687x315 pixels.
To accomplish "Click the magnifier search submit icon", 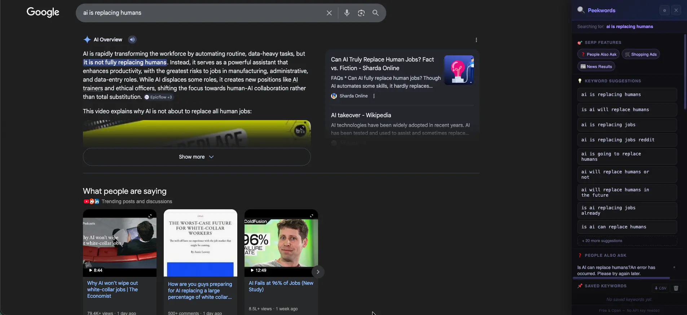I will coord(375,13).
